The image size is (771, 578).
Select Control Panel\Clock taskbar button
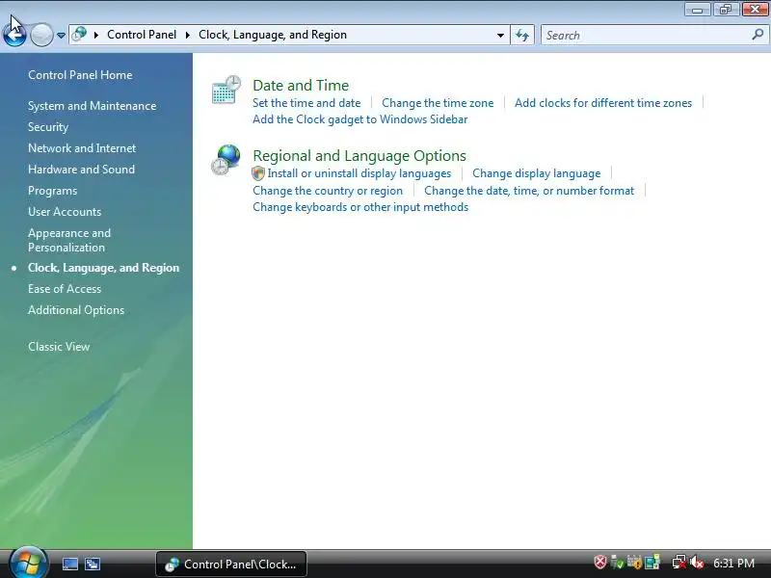(x=231, y=565)
